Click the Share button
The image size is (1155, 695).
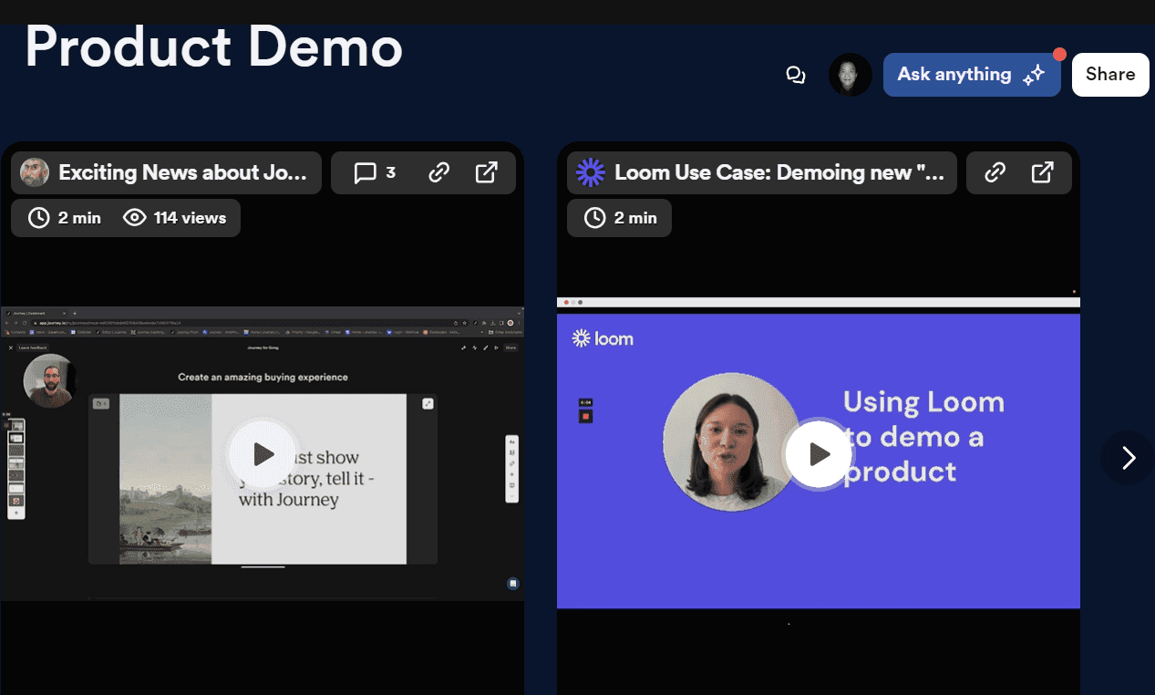click(1109, 75)
